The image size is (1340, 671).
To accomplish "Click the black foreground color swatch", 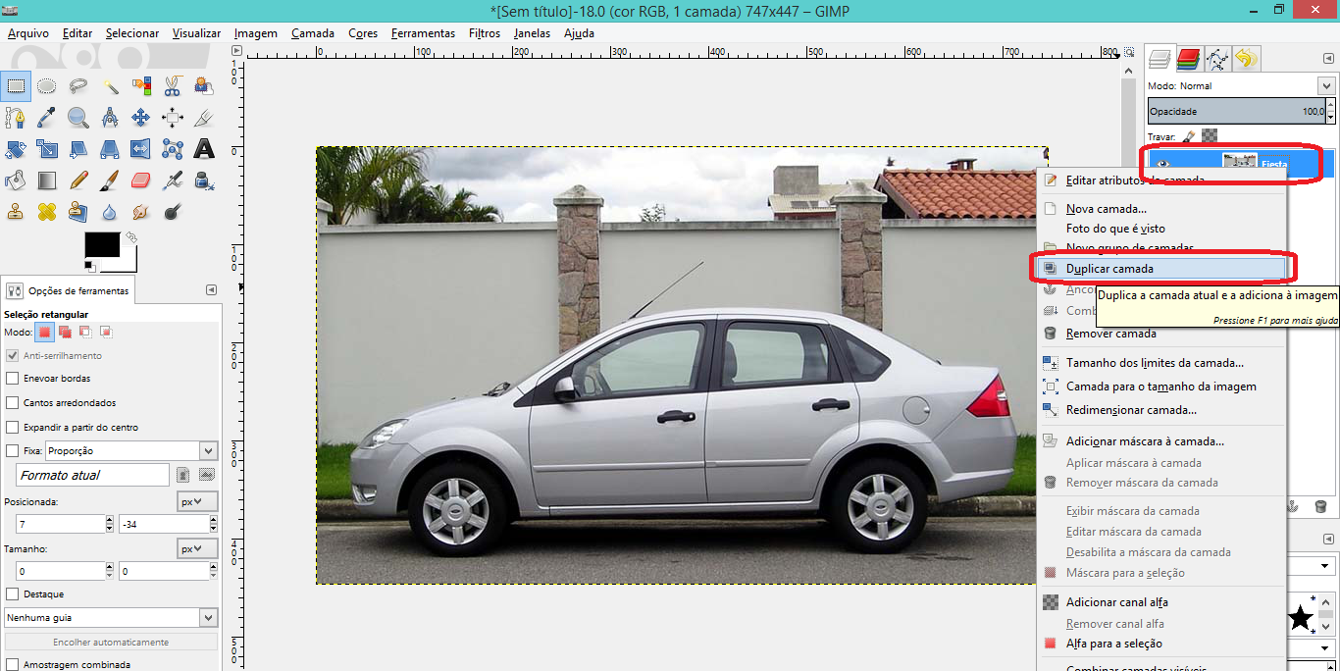I will coord(101,245).
